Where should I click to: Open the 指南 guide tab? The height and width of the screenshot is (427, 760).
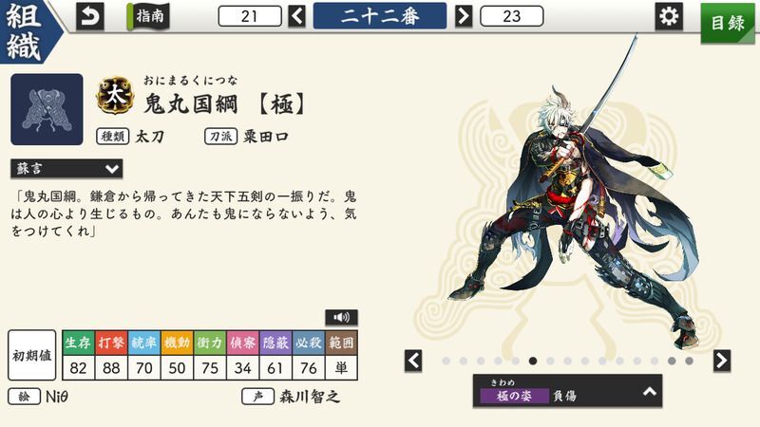(148, 16)
